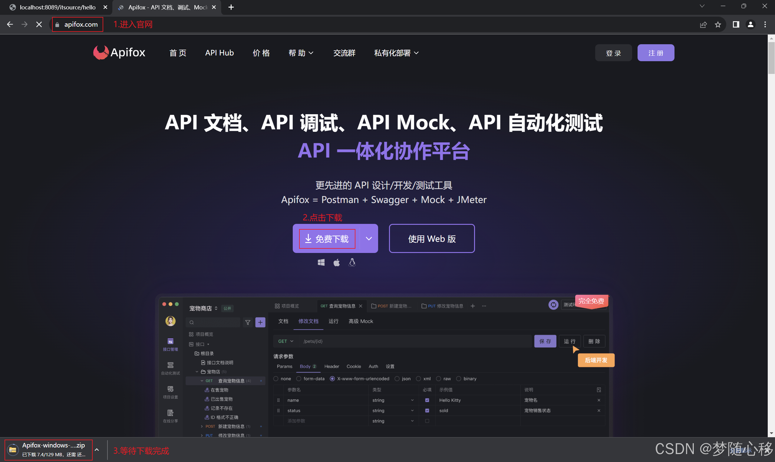Expand the 帮助 dropdown menu
This screenshot has width=775, height=462.
tap(300, 53)
